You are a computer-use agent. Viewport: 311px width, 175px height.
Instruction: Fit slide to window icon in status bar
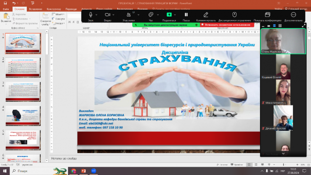coord(309,165)
